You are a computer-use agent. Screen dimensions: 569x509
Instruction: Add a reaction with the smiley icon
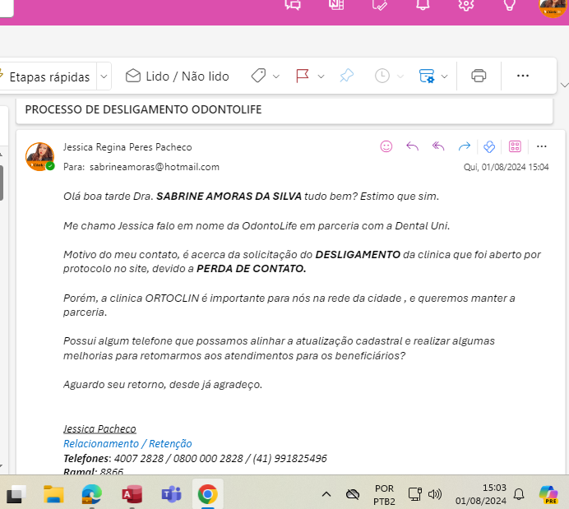pos(386,146)
